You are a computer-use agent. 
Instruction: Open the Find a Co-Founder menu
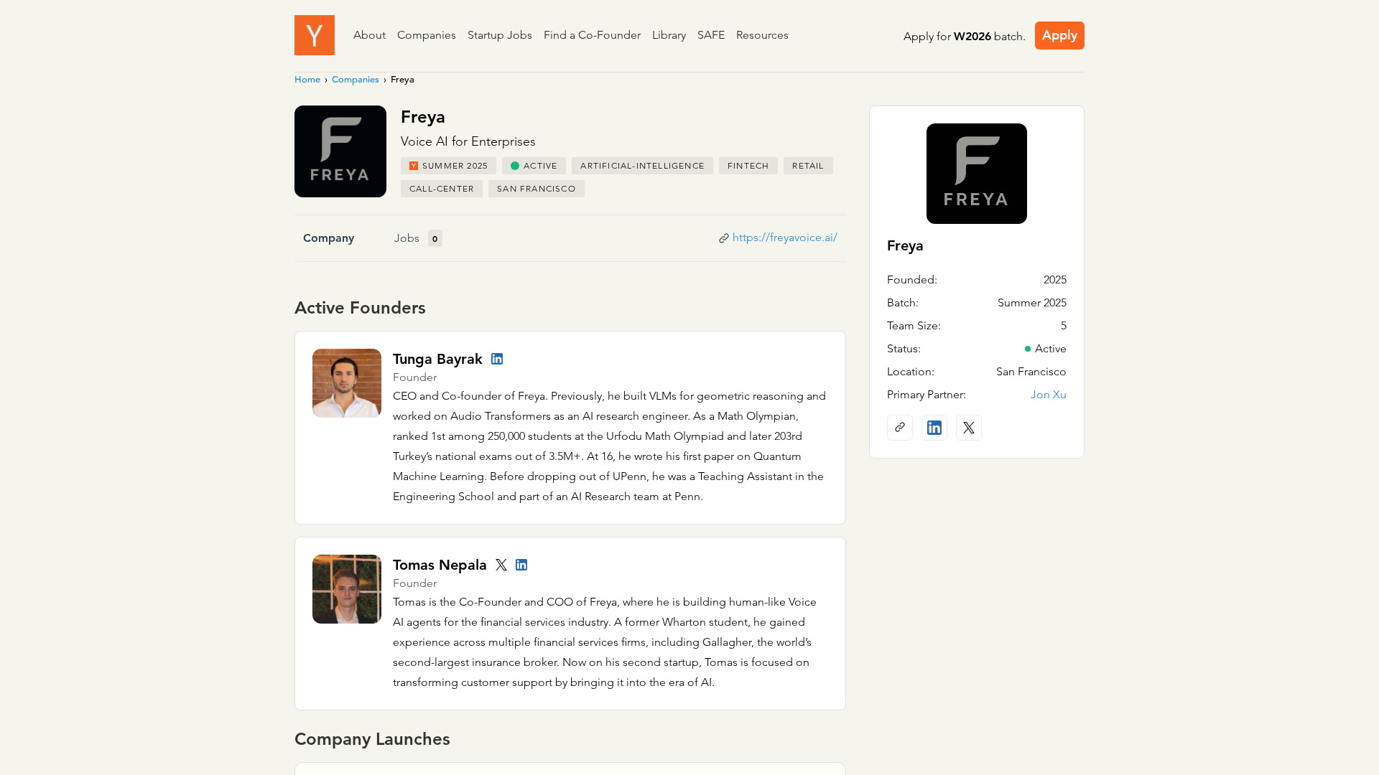(x=592, y=35)
